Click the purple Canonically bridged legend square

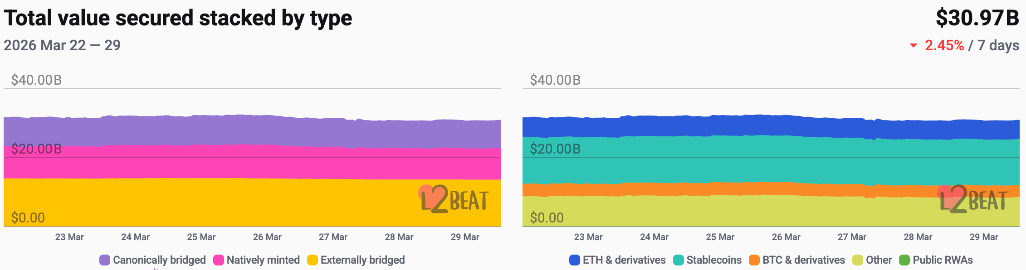point(105,260)
